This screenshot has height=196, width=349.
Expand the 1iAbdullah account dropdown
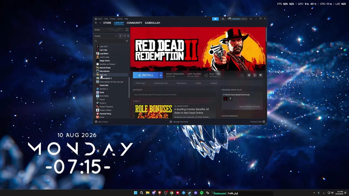pos(237,19)
